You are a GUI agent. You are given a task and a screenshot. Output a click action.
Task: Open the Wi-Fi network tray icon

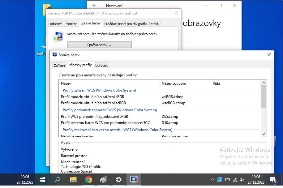tap(235, 180)
